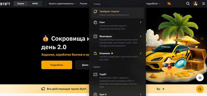Click the Опционы document icon
Screen dimensions: 207x96
pyautogui.click(x=95, y=53)
